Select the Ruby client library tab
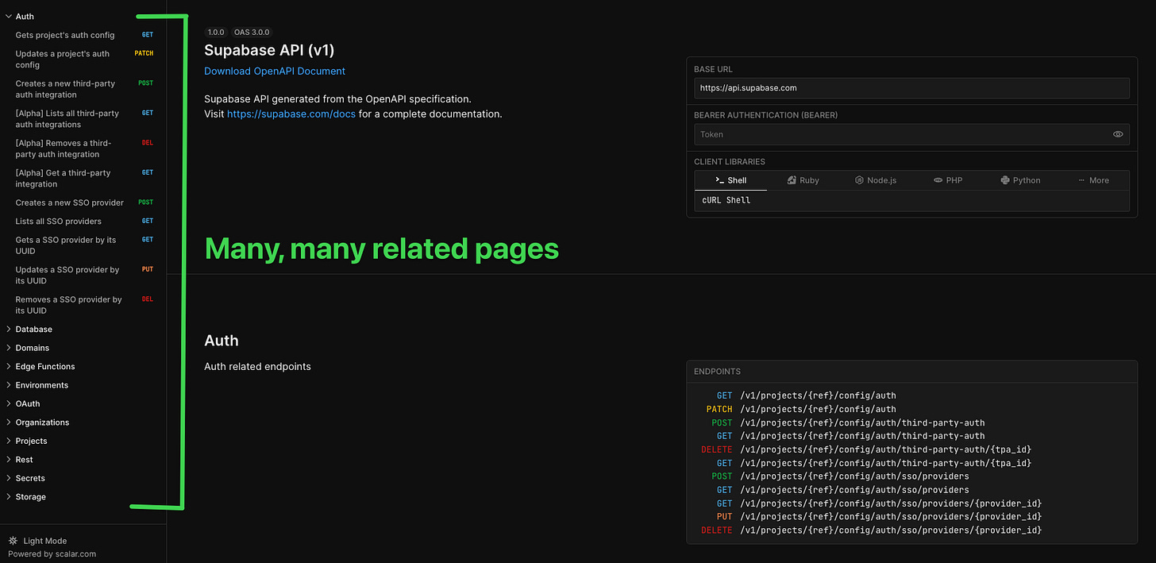Screen dimensions: 1156x563 (803, 180)
